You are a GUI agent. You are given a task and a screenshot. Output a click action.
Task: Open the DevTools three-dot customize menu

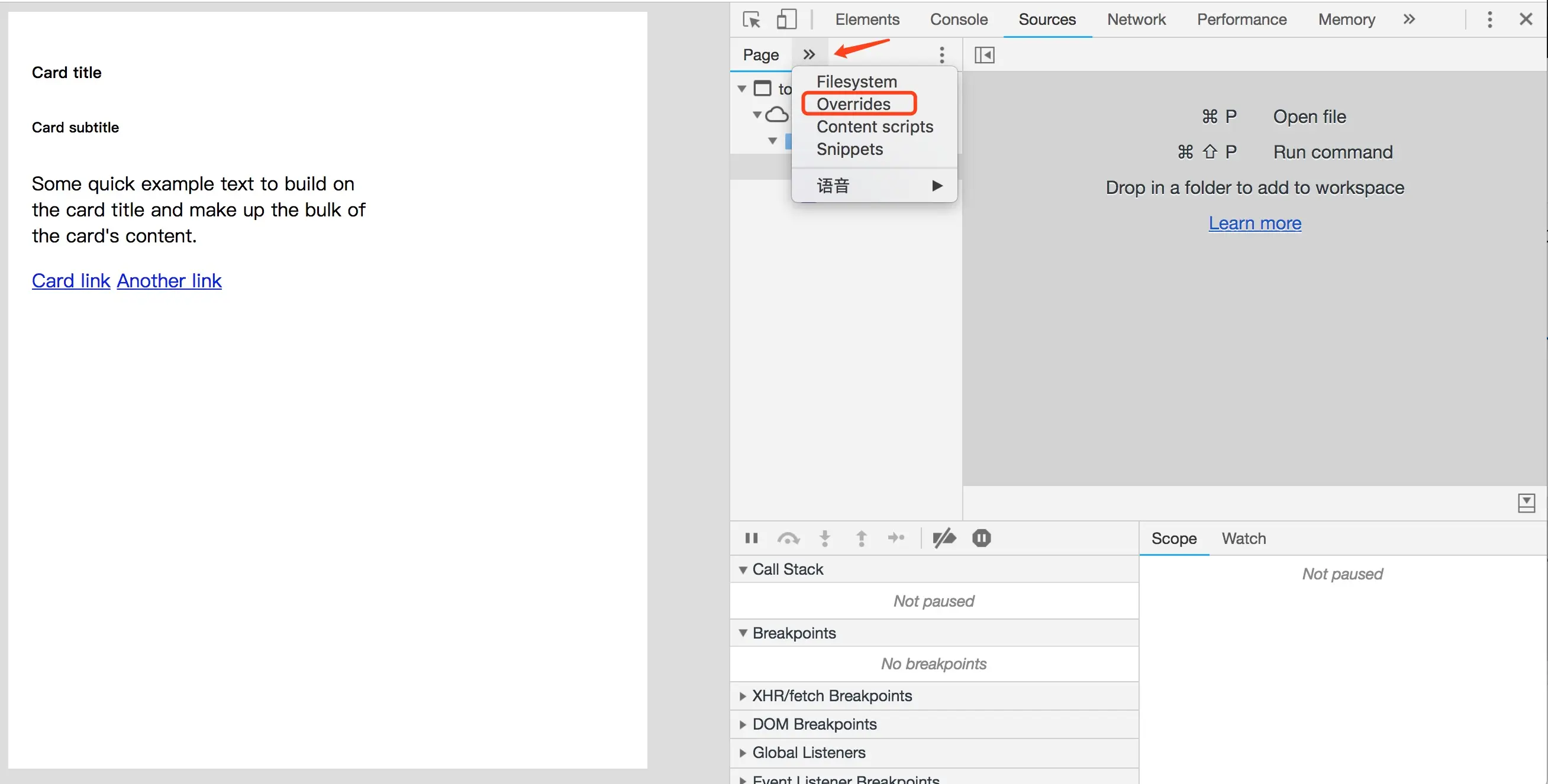(1489, 19)
